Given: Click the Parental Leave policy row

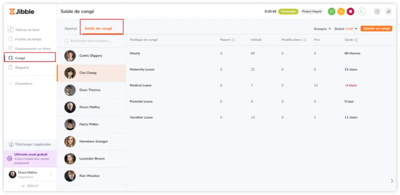Looking at the screenshot, I should click(x=261, y=101).
